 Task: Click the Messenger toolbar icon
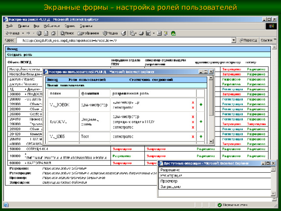(166, 33)
